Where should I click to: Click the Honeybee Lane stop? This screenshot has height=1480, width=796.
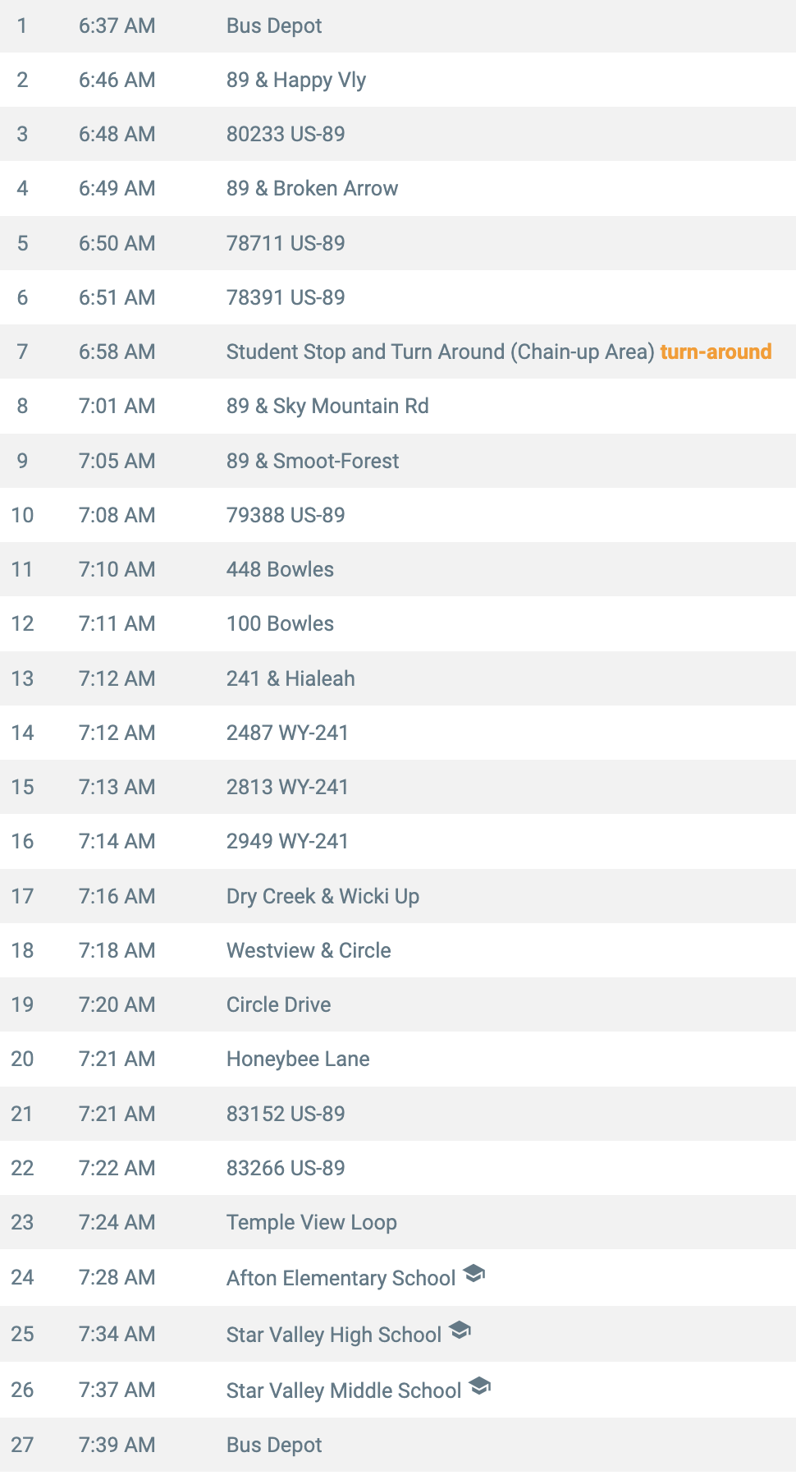(398, 1059)
